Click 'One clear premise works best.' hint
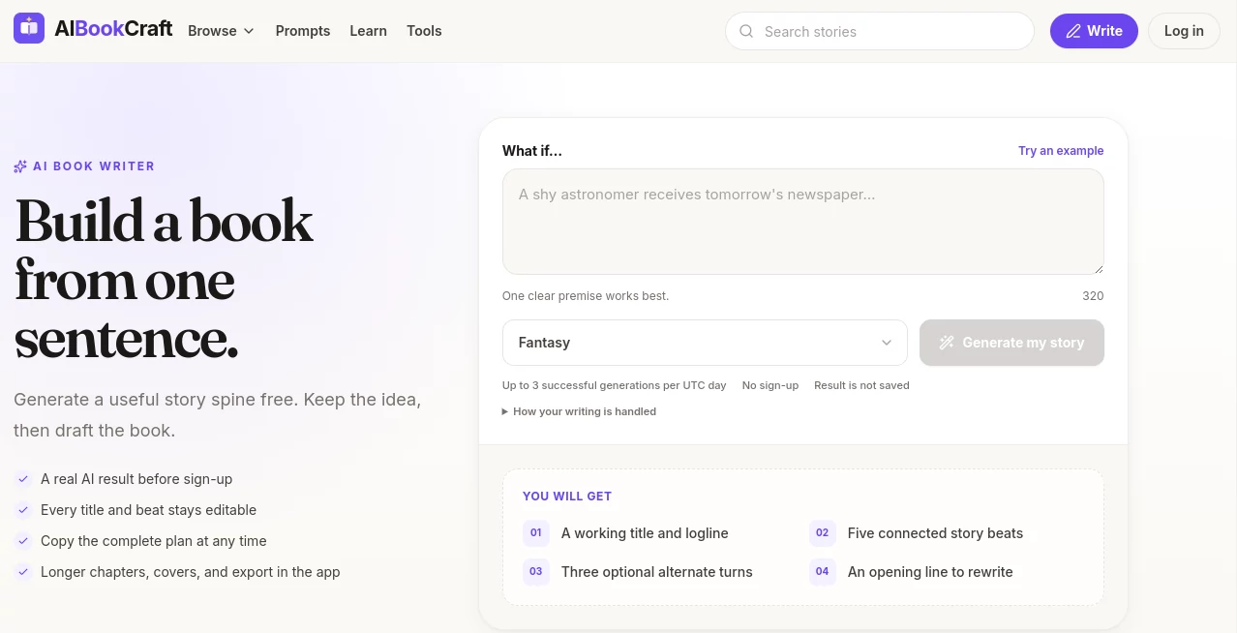 [586, 296]
